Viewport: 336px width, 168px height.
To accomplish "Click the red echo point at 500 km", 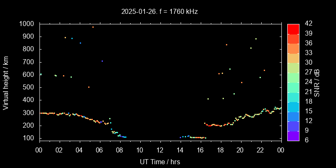I will tap(89, 87).
